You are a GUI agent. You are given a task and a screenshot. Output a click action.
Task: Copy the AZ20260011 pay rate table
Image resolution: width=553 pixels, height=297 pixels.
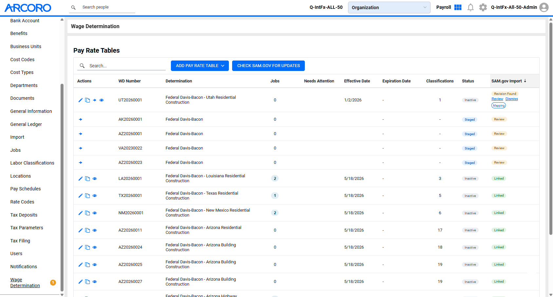click(87, 230)
